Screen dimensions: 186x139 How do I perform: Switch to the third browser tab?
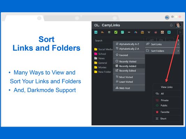coord(100,18)
